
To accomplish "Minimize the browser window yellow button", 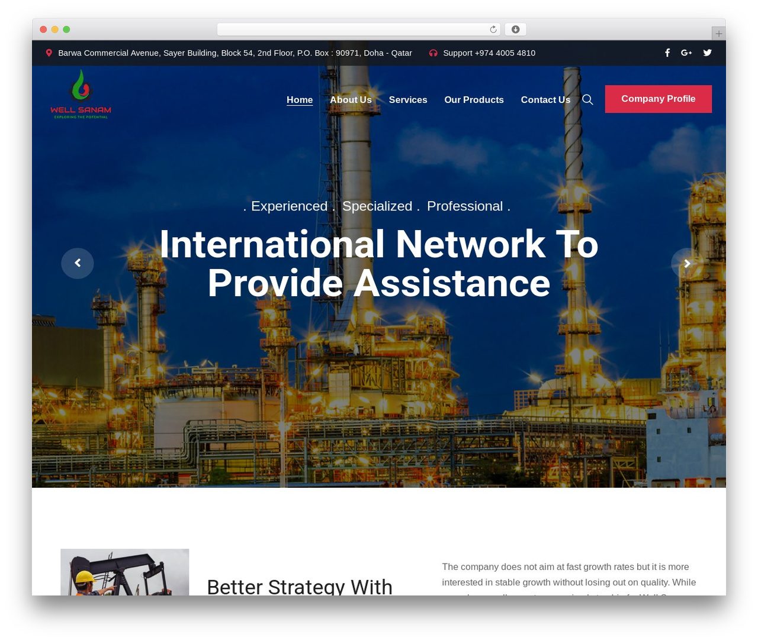I will [55, 30].
